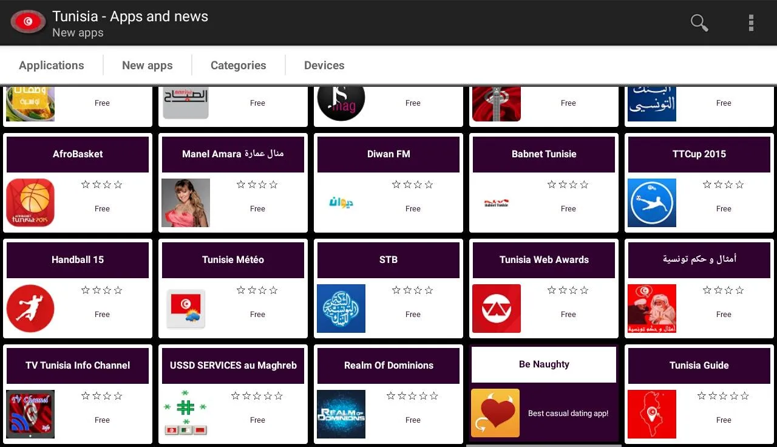Viewport: 777px width, 447px height.
Task: Open the TTCup 2015 soccer icon
Action: 652,203
